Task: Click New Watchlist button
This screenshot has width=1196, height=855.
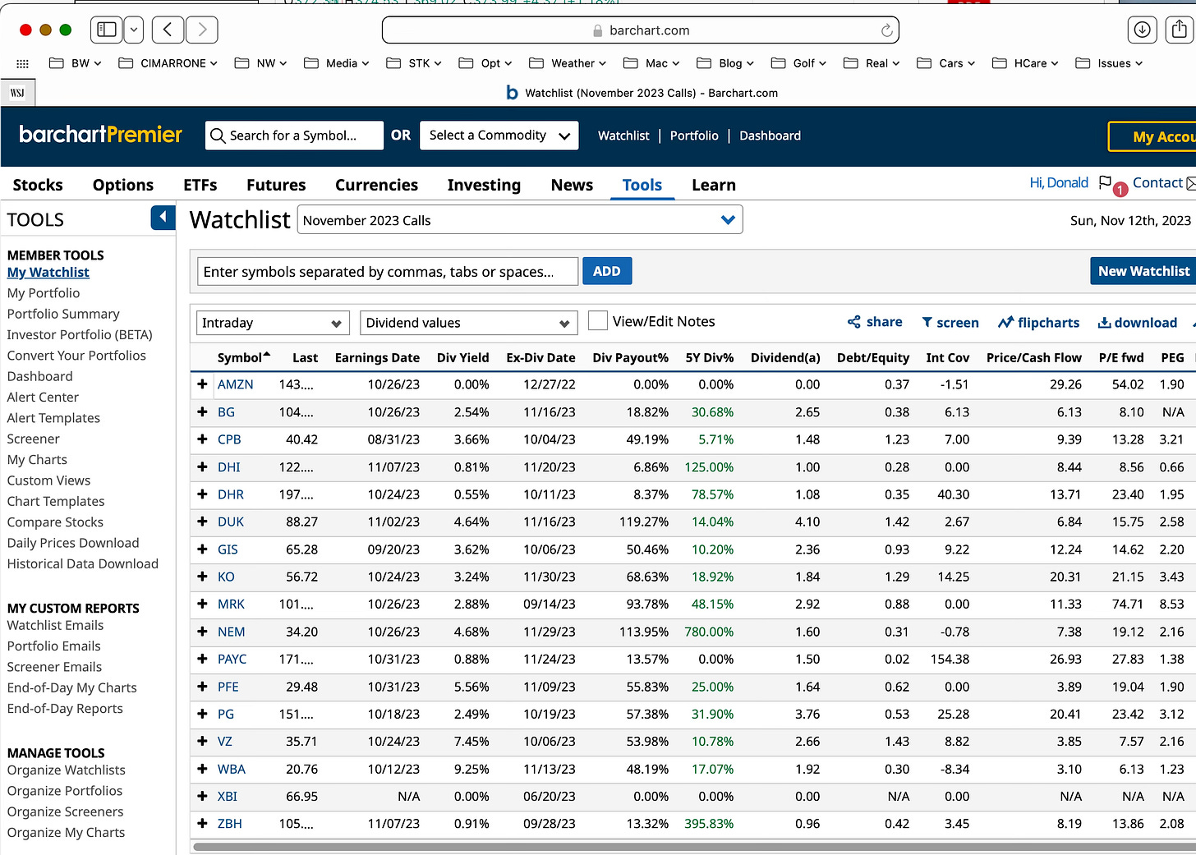Action: [x=1143, y=271]
